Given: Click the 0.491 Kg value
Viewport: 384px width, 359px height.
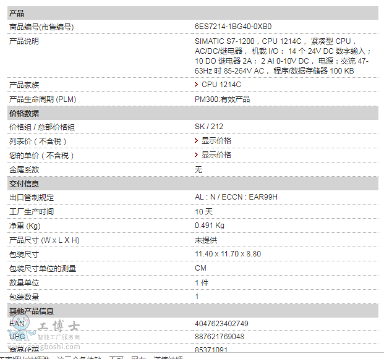Looking at the screenshot, I should 210,226.
